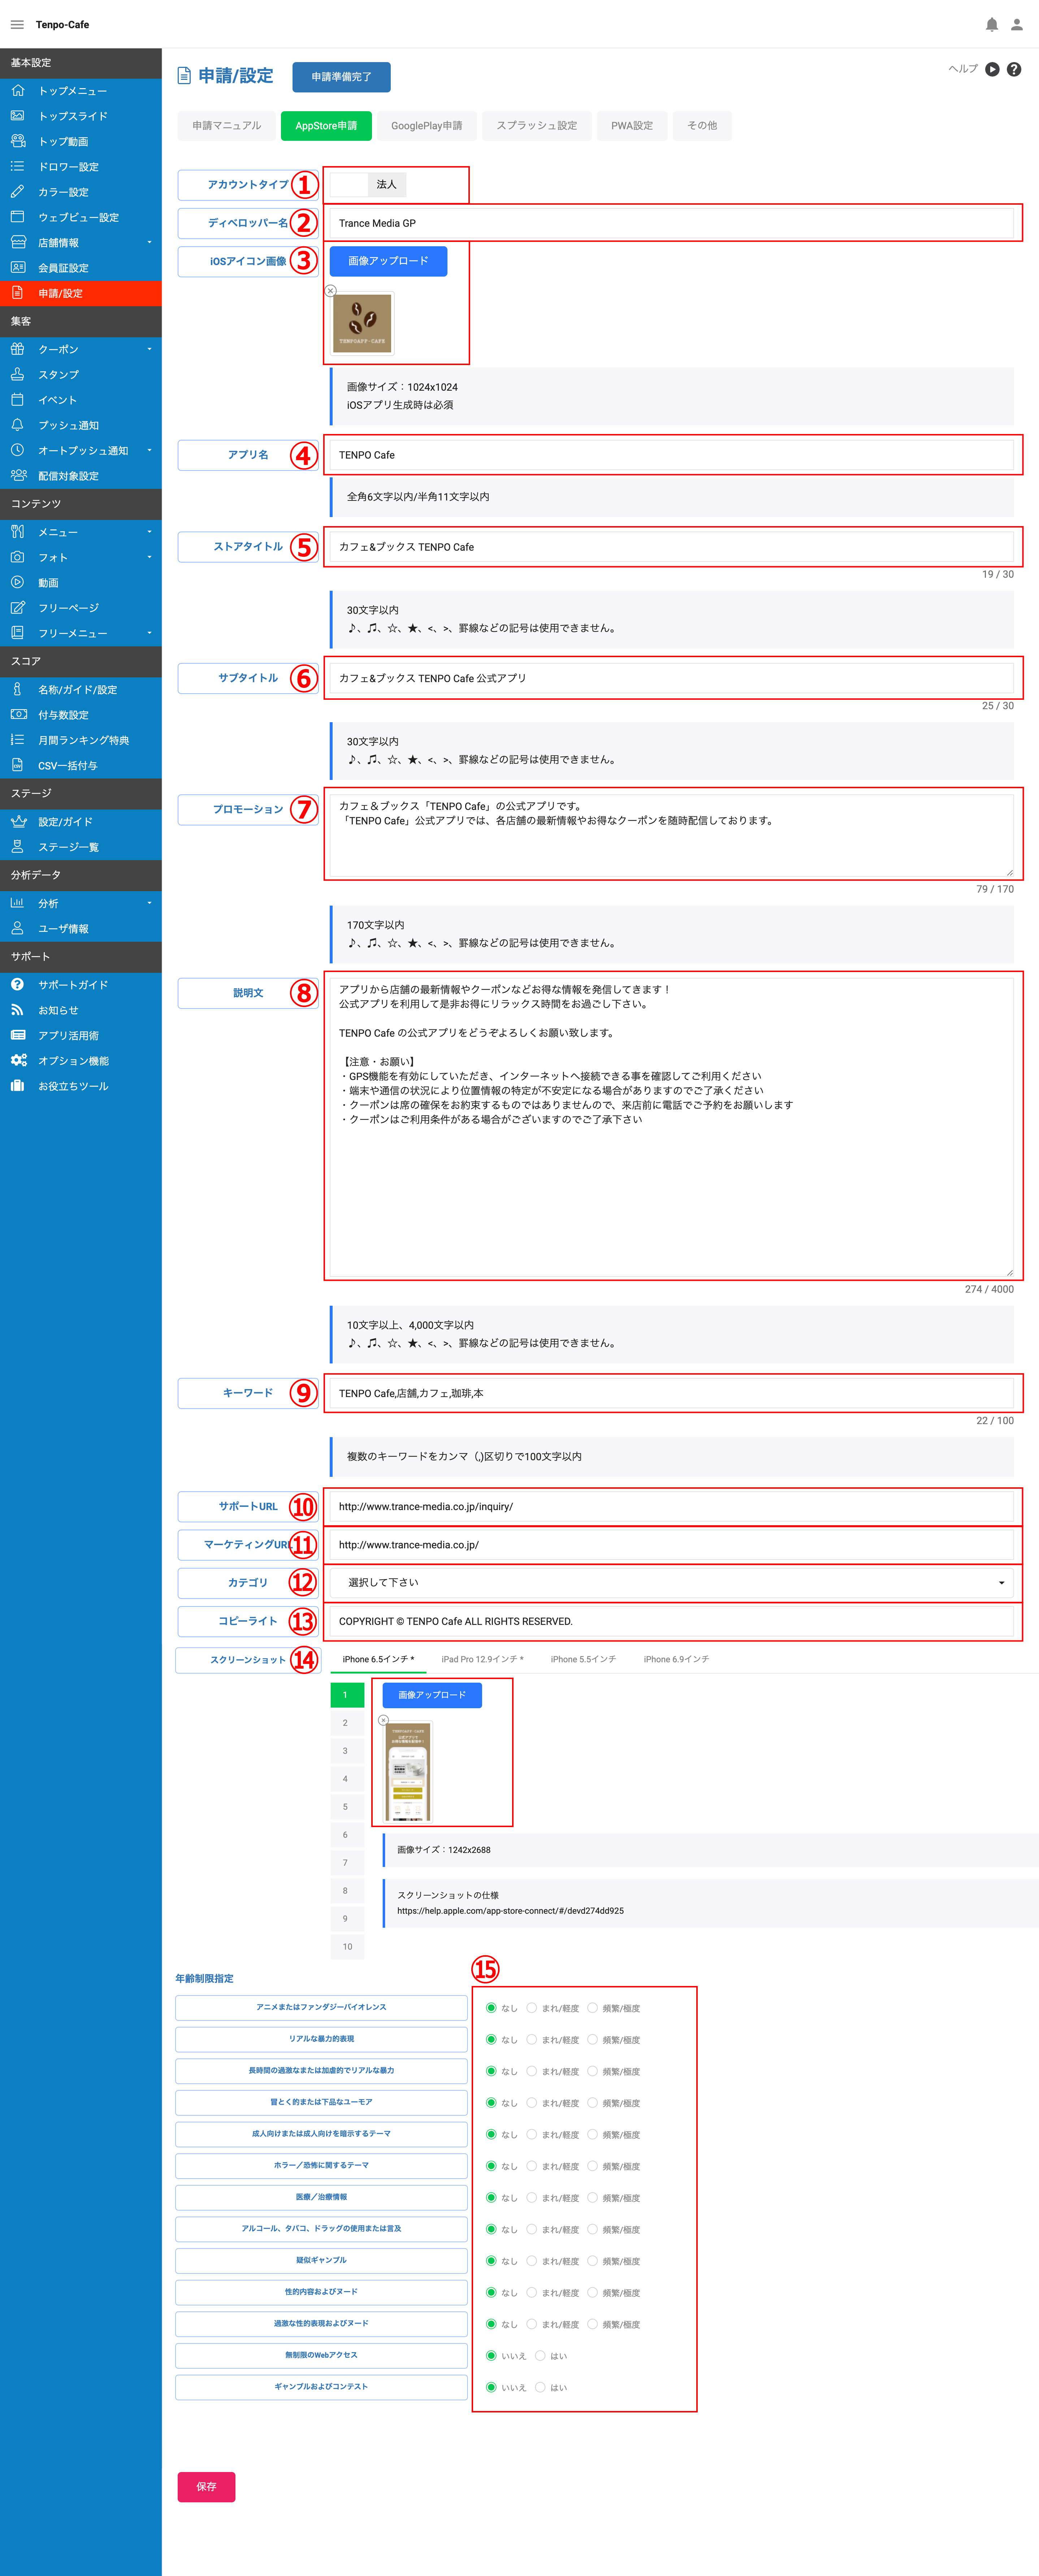Open the プッシュ通知 bell icon
1039x2576 pixels.
[x=17, y=425]
